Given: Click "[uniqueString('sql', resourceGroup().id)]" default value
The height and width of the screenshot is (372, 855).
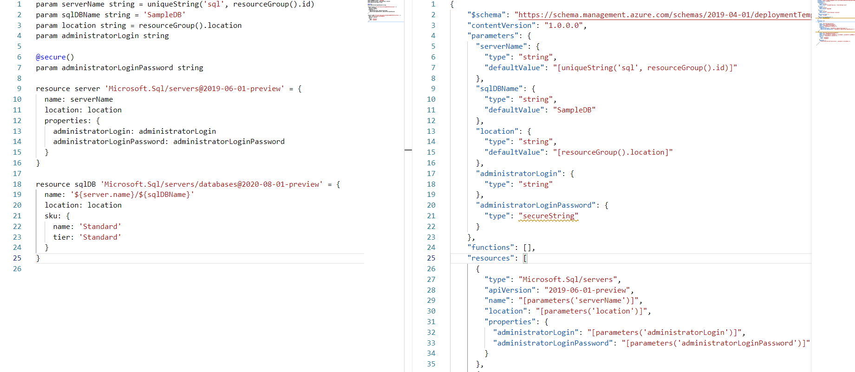Looking at the screenshot, I should [645, 68].
